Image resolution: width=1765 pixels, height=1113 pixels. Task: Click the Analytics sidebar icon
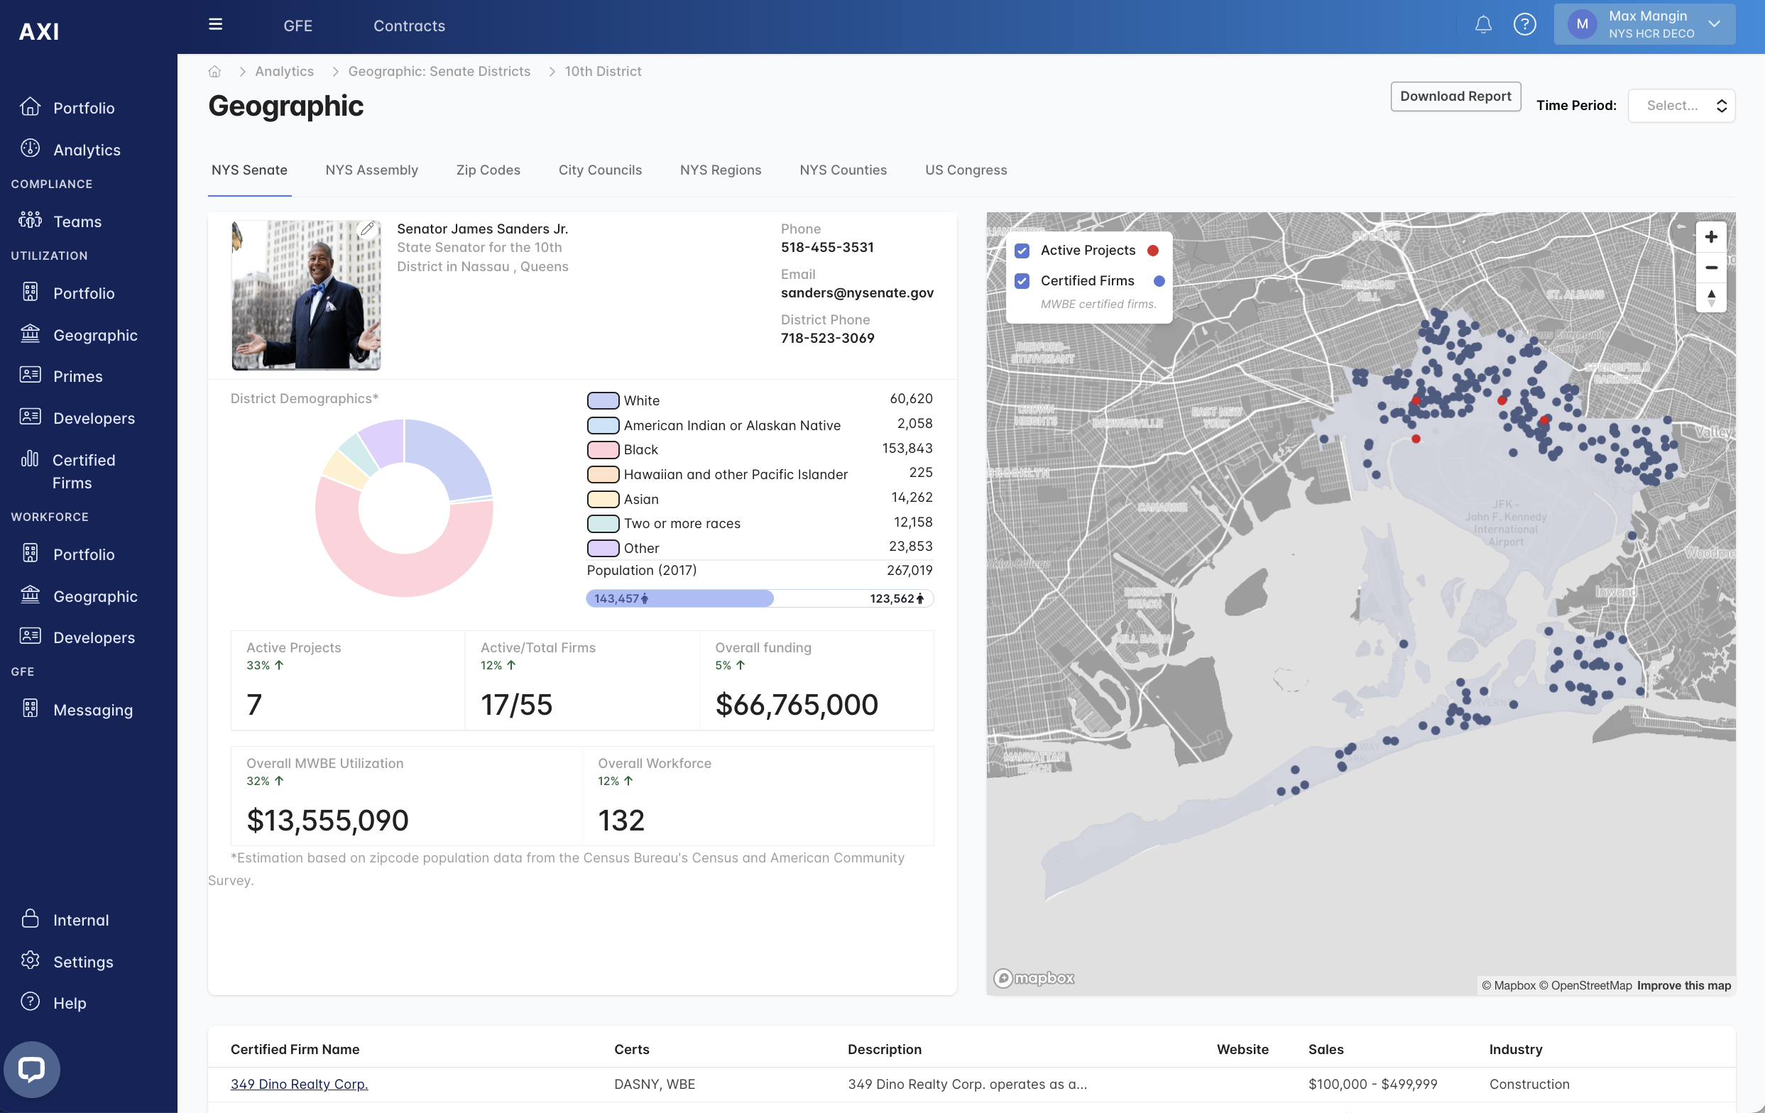(x=30, y=149)
